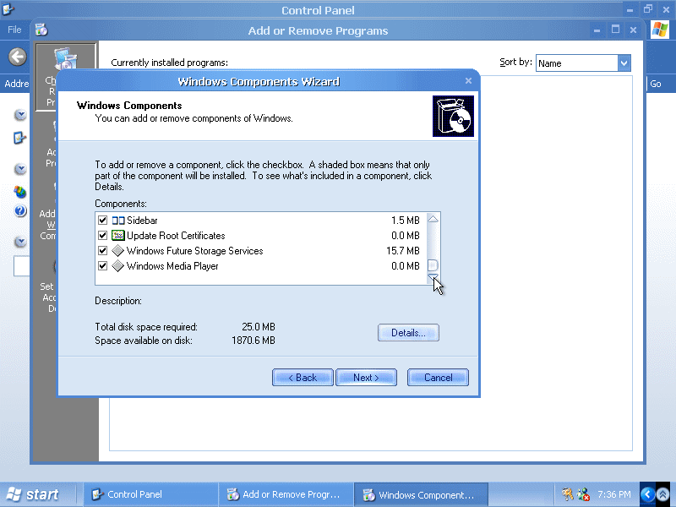The image size is (676, 507).
Task: Click the checklist icon in Control Panel left pane
Action: point(19,138)
